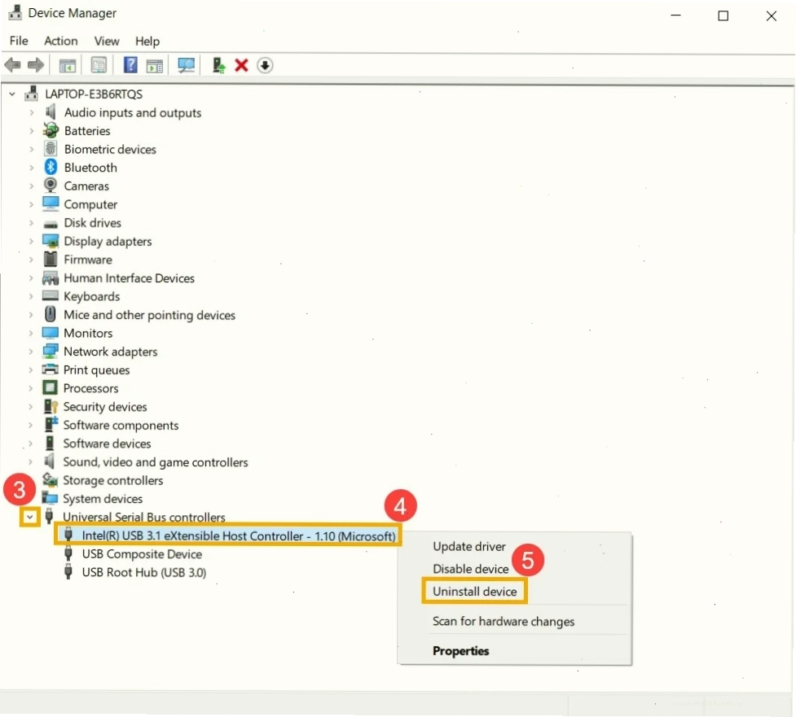Expand the Audio inputs and outputs node
Image resolution: width=796 pixels, height=717 pixels.
[x=31, y=112]
